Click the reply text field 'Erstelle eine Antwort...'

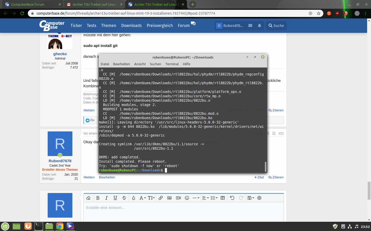click(x=183, y=212)
